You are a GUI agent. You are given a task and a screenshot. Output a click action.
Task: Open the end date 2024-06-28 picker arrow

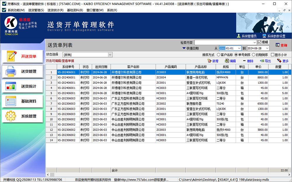(267, 48)
